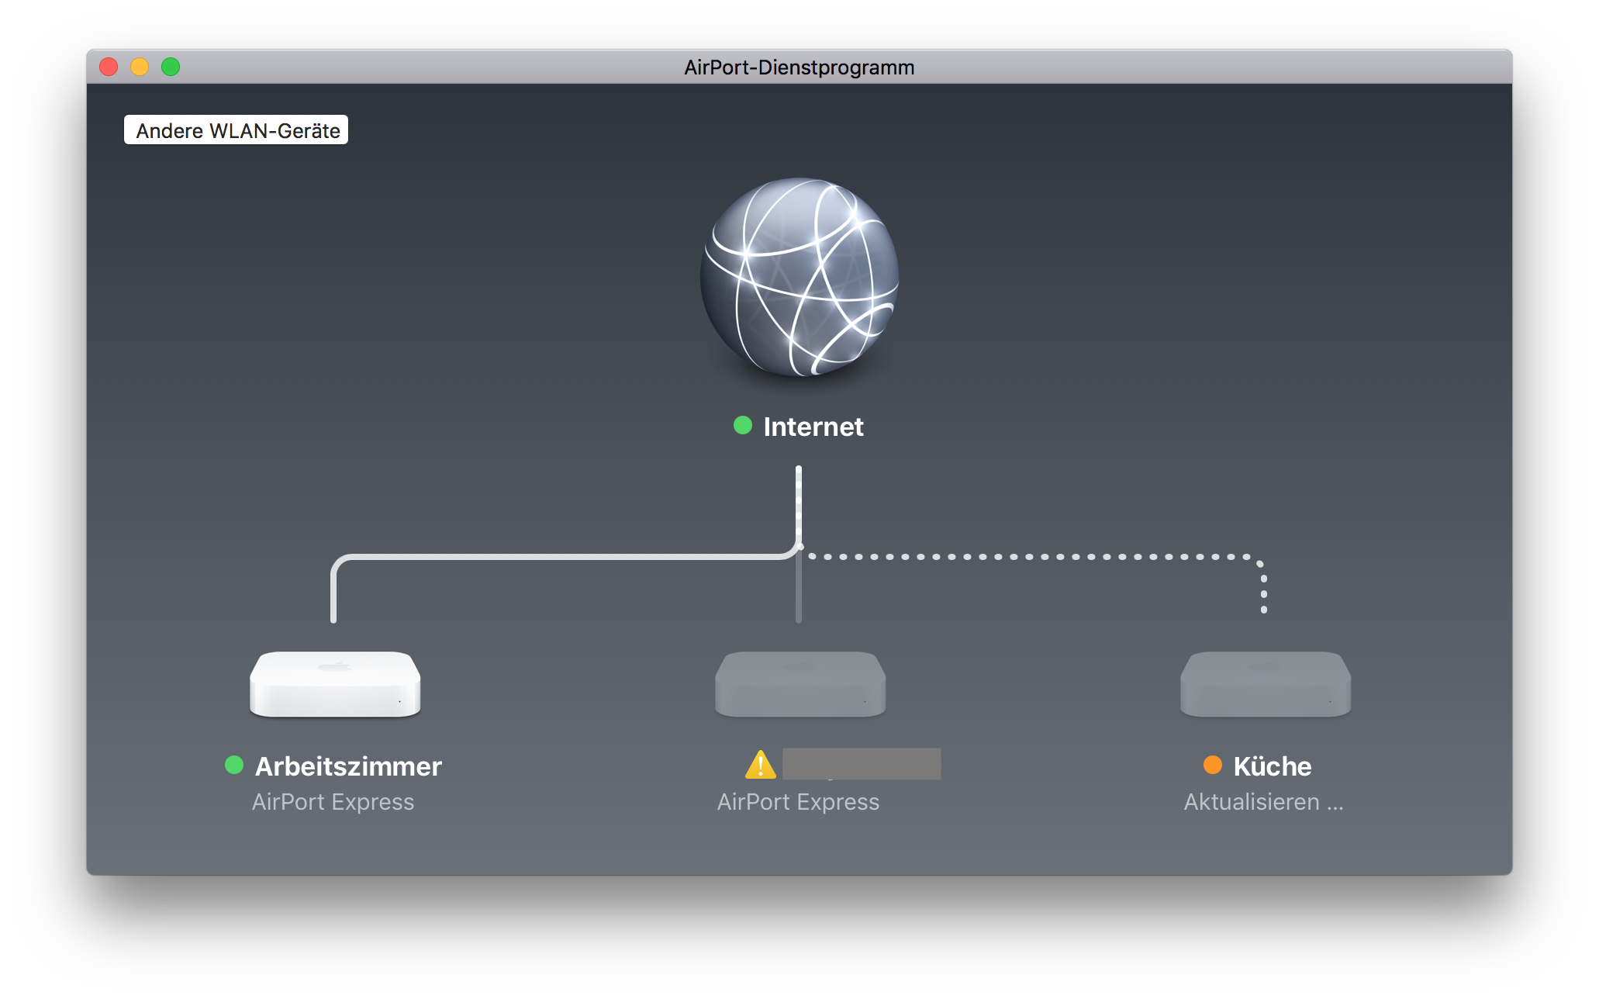Viewport: 1599px width, 999px height.
Task: Open the Andere WLAN-Geräte button
Action: pyautogui.click(x=236, y=130)
